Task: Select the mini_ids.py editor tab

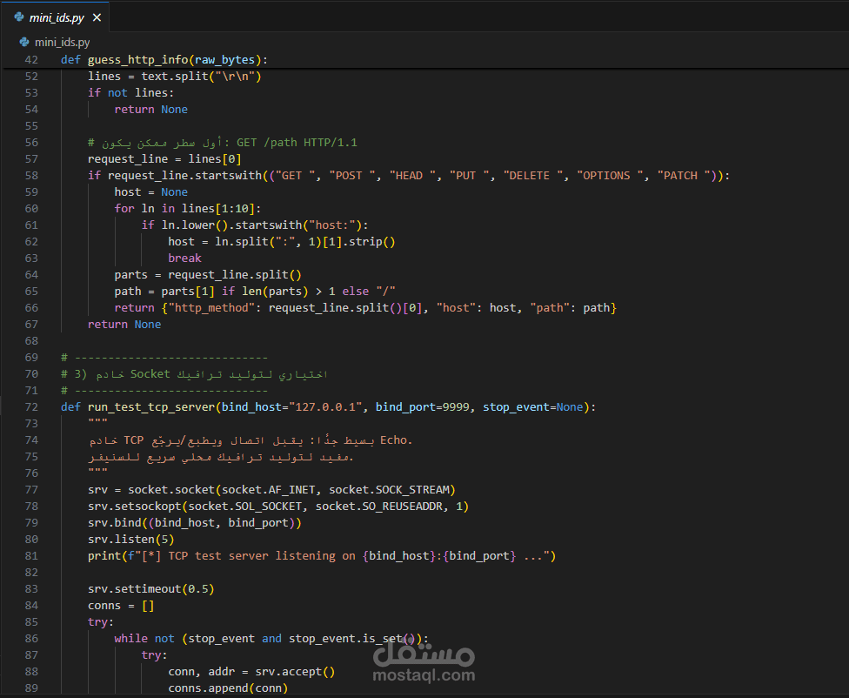Action: click(57, 18)
